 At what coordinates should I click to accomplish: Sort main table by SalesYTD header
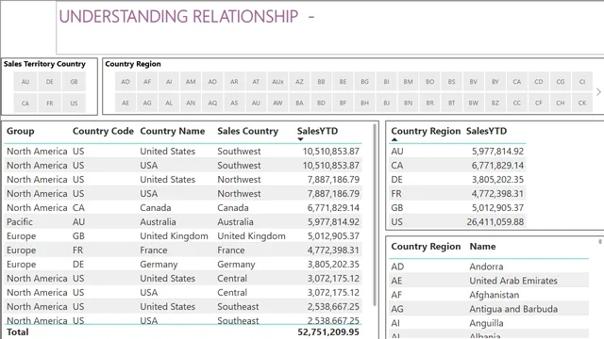coord(317,131)
